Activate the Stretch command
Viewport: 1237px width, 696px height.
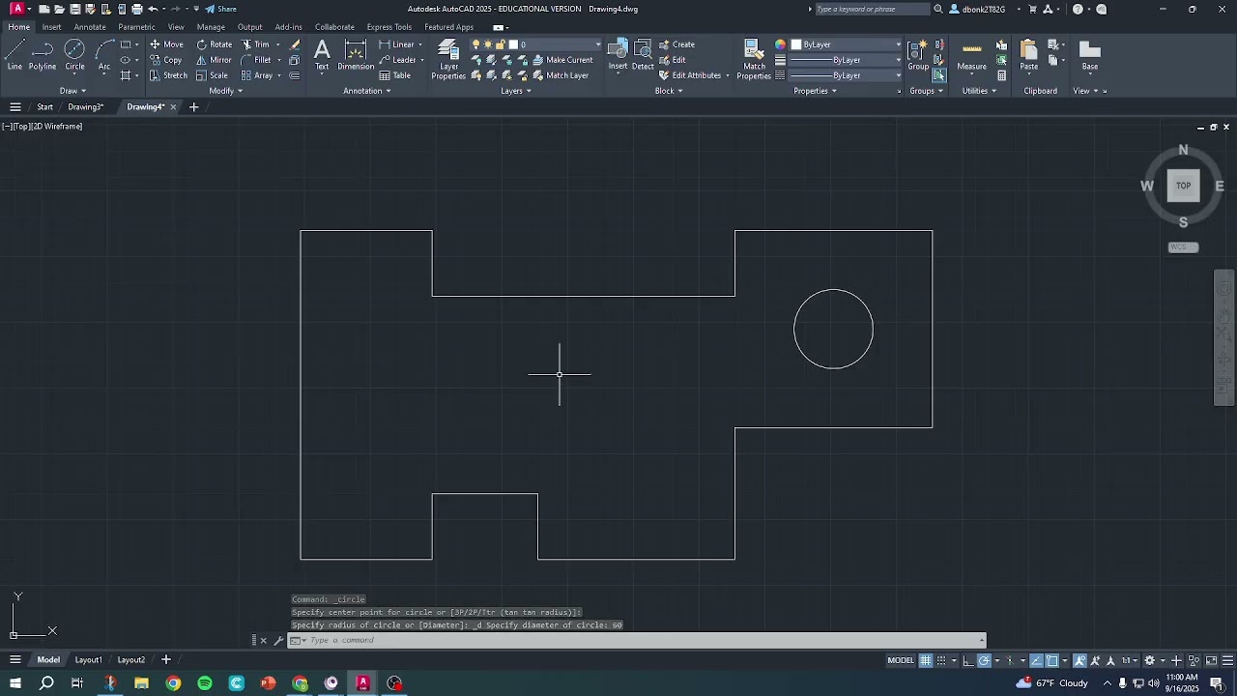tap(168, 75)
